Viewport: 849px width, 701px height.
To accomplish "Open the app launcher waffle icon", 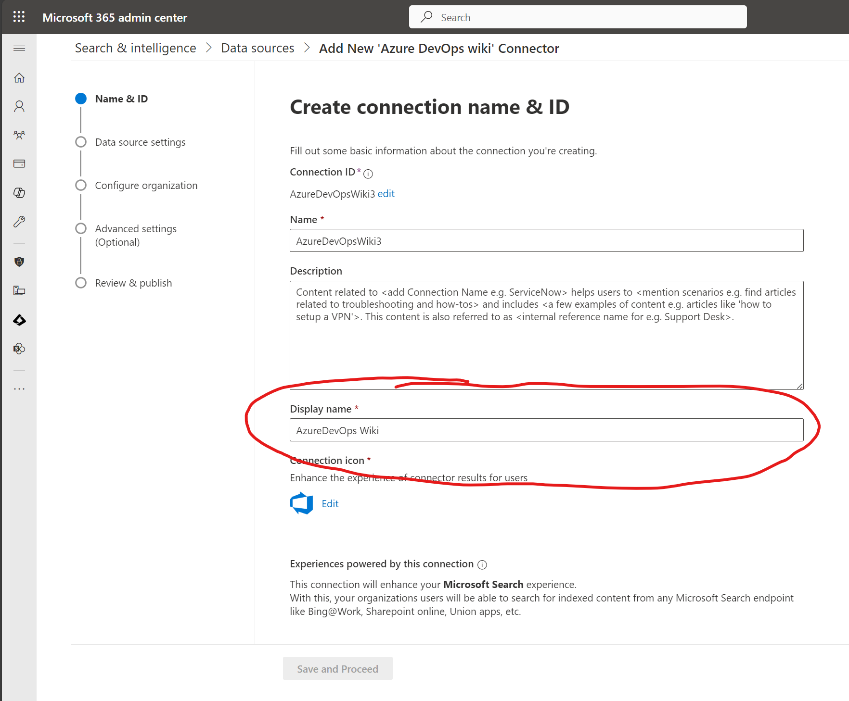I will click(x=19, y=17).
